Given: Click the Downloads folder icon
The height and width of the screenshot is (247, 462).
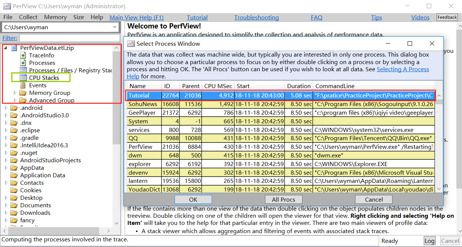Looking at the screenshot, I should click(14, 213).
